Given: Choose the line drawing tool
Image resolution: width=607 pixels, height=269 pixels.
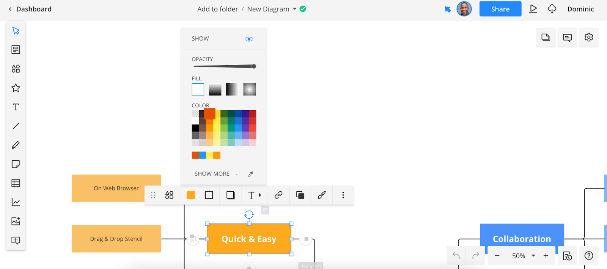Looking at the screenshot, I should coord(16,126).
